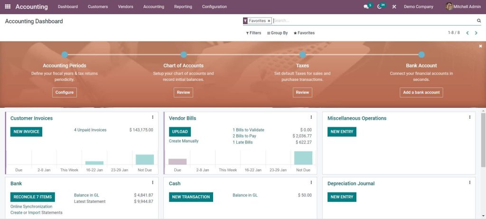The width and height of the screenshot is (486, 219).
Task: Click the Chart of Accounts step dot
Action: (184, 55)
